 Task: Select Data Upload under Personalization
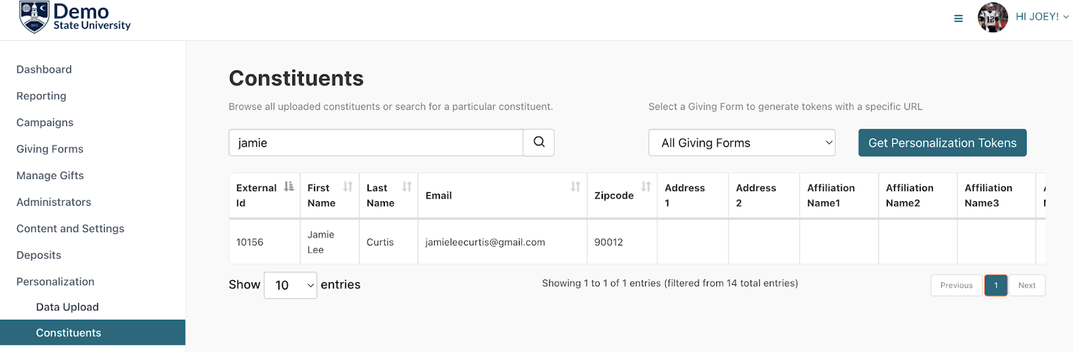[x=67, y=307]
